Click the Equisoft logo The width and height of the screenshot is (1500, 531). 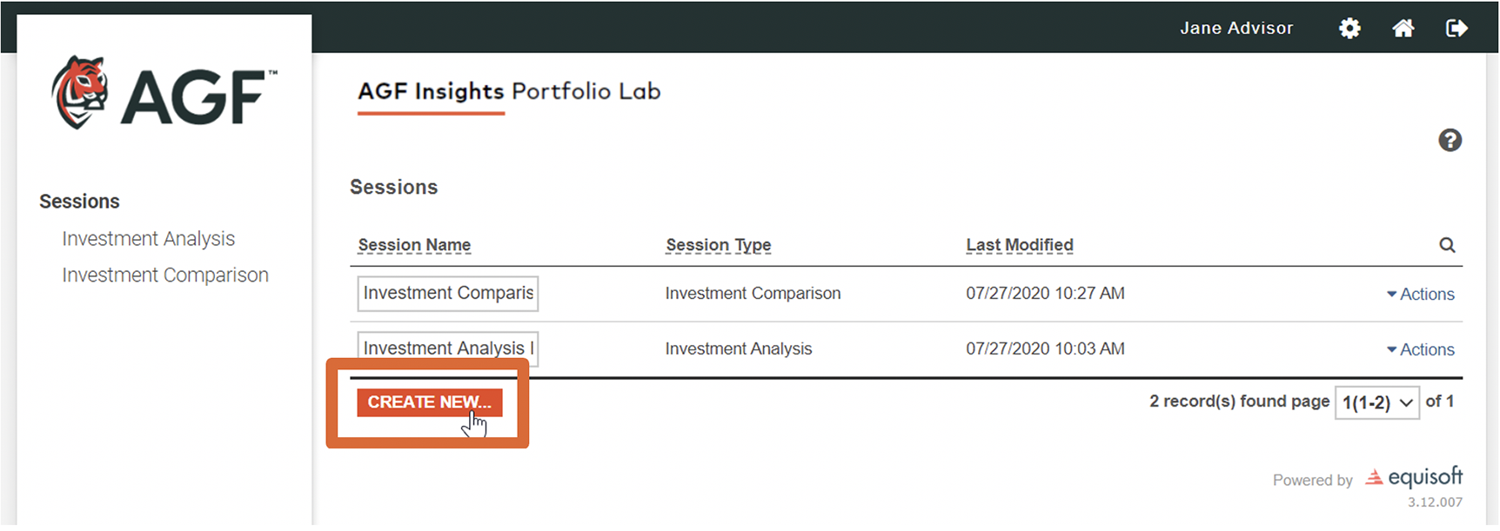tap(1414, 477)
